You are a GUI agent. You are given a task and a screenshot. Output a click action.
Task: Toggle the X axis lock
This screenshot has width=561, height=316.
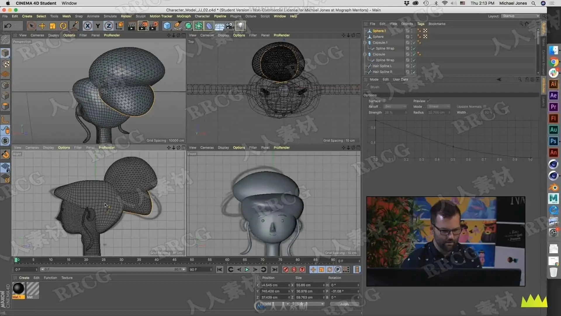[x=87, y=26]
